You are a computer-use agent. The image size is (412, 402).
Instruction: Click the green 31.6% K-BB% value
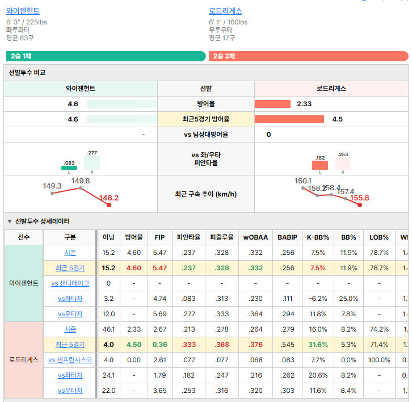[318, 345]
